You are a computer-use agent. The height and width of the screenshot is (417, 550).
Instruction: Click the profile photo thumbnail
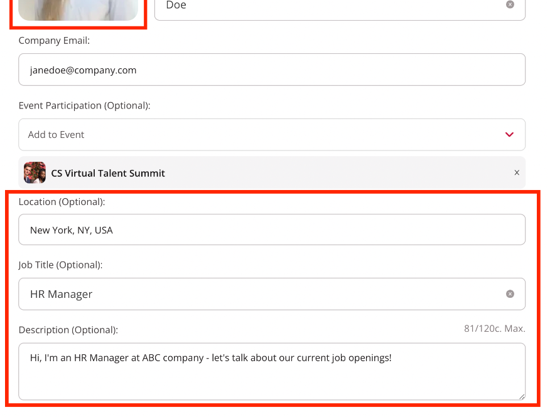(x=78, y=9)
